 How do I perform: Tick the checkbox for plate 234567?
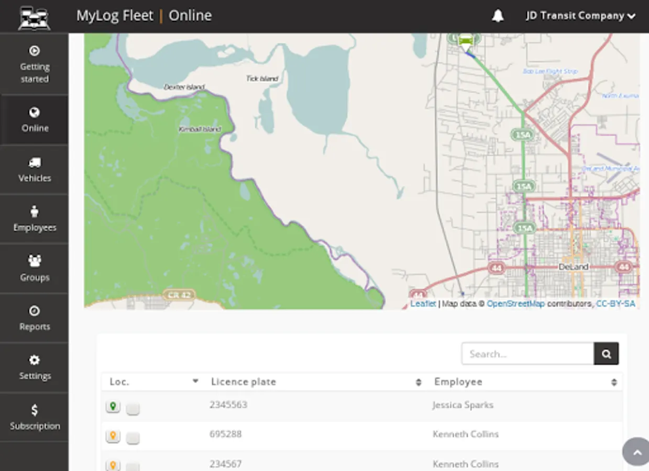click(133, 466)
